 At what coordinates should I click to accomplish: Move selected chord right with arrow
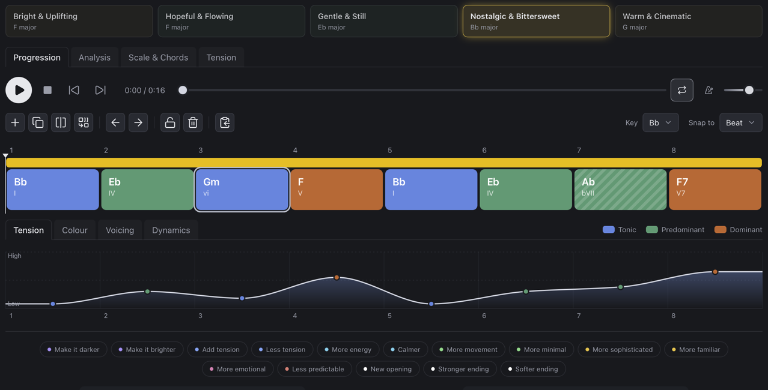coord(138,122)
